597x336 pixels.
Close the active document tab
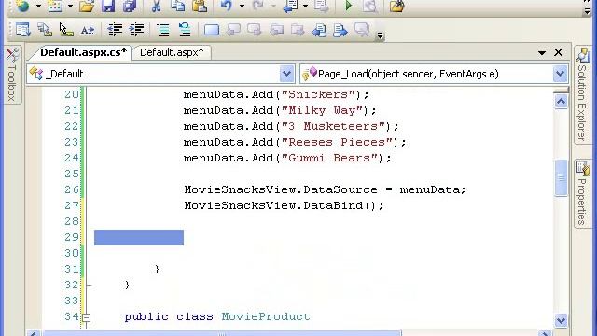pyautogui.click(x=558, y=52)
